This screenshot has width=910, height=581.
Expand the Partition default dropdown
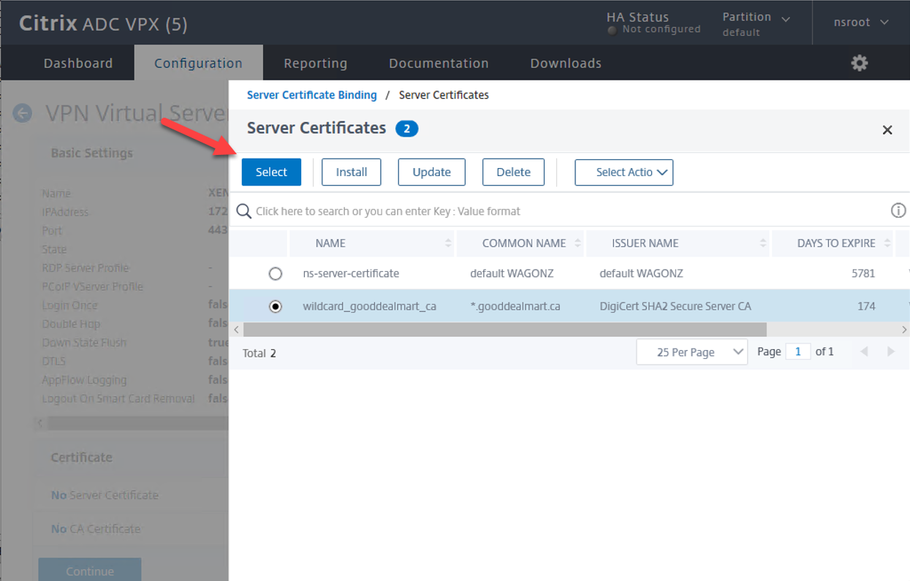click(756, 23)
